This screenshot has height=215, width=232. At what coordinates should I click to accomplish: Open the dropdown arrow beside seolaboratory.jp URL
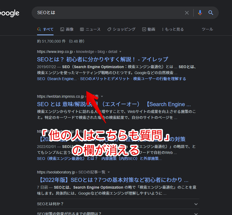[x=109, y=172]
